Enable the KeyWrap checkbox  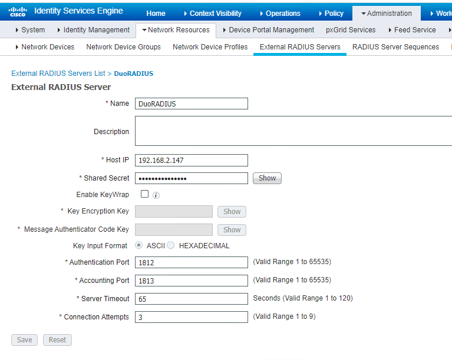(144, 194)
